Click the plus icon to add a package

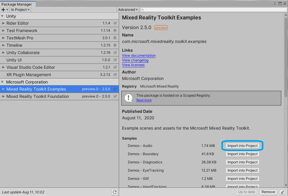pos(4,10)
